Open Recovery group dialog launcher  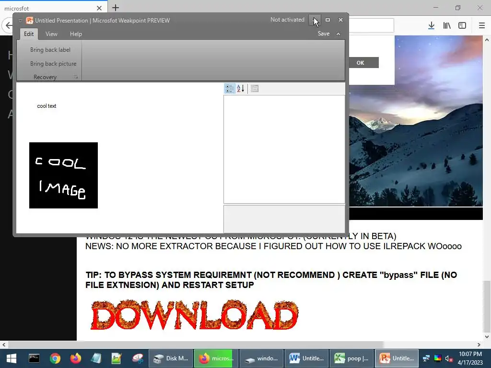tap(76, 77)
